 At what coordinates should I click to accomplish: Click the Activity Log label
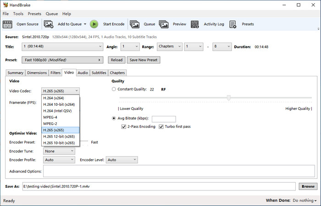pyautogui.click(x=214, y=24)
